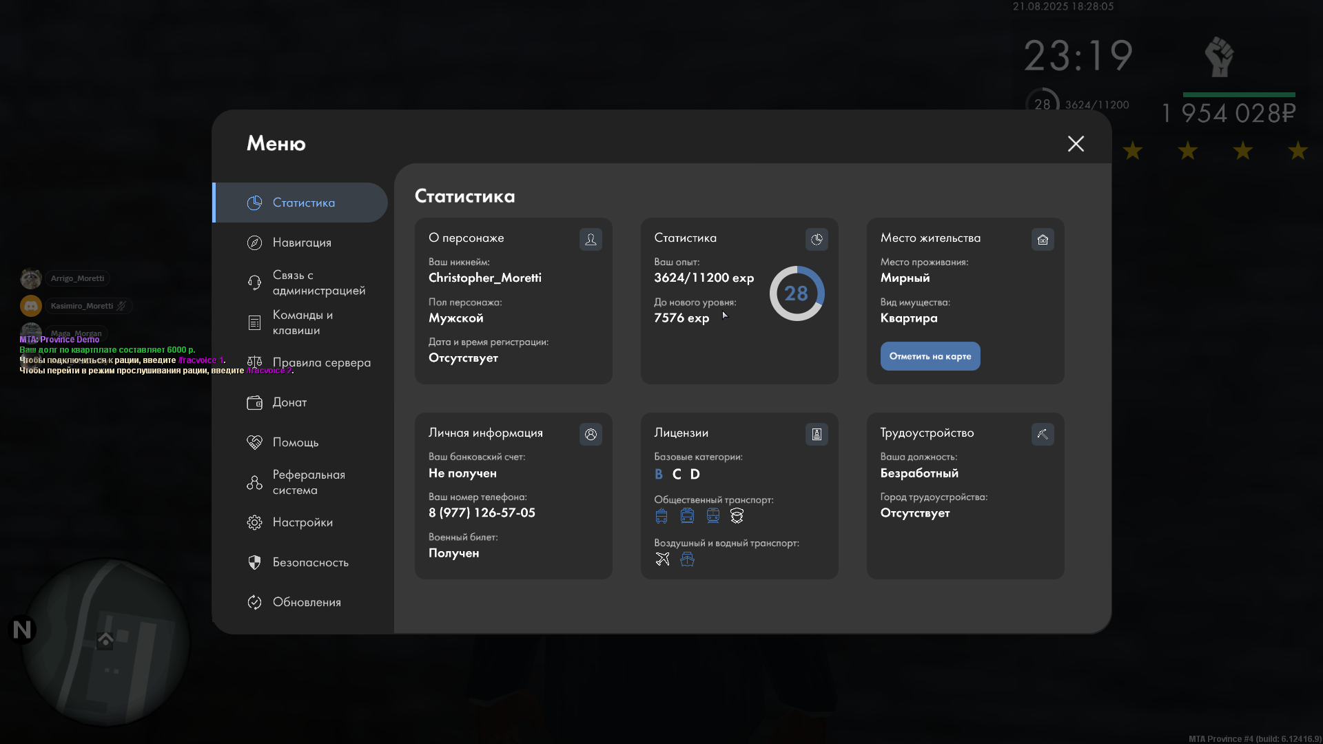Viewport: 1323px width, 744px height.
Task: Click the Квартира property type value
Action: coord(909,318)
